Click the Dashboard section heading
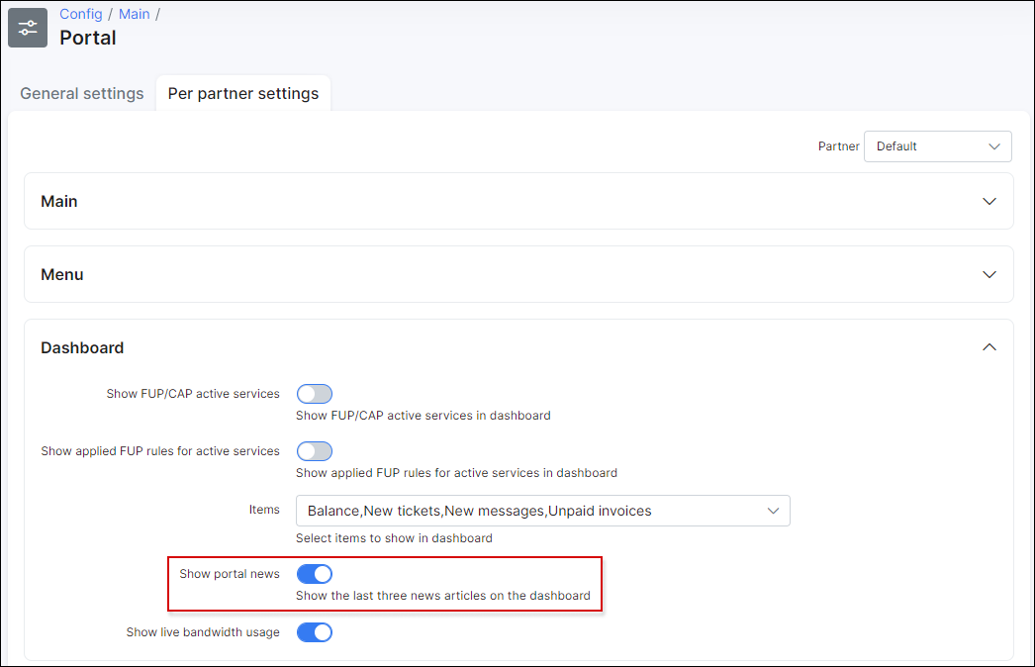 (x=82, y=348)
